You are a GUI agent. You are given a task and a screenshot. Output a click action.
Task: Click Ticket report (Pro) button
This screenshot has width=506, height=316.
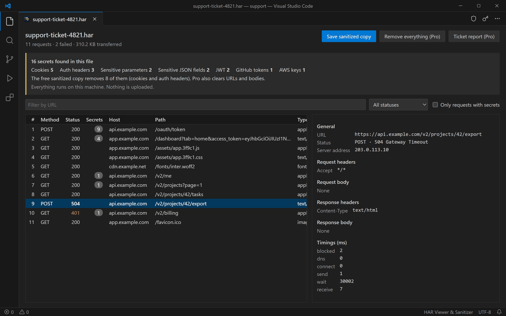coord(474,36)
